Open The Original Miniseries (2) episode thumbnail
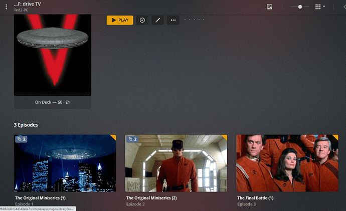The width and height of the screenshot is (346, 211). [x=176, y=163]
